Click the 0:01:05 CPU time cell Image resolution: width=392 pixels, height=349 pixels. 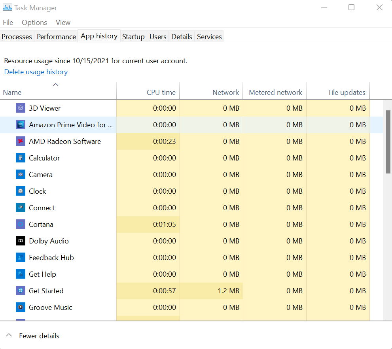(x=148, y=224)
